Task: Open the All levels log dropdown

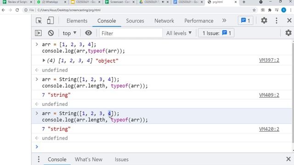Action: (179, 33)
